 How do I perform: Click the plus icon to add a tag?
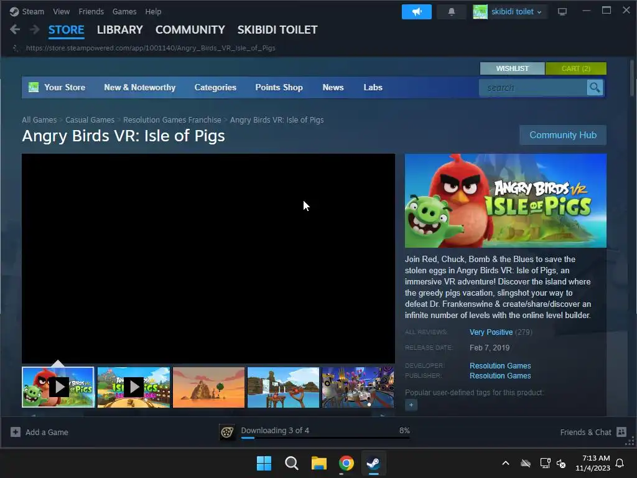411,405
